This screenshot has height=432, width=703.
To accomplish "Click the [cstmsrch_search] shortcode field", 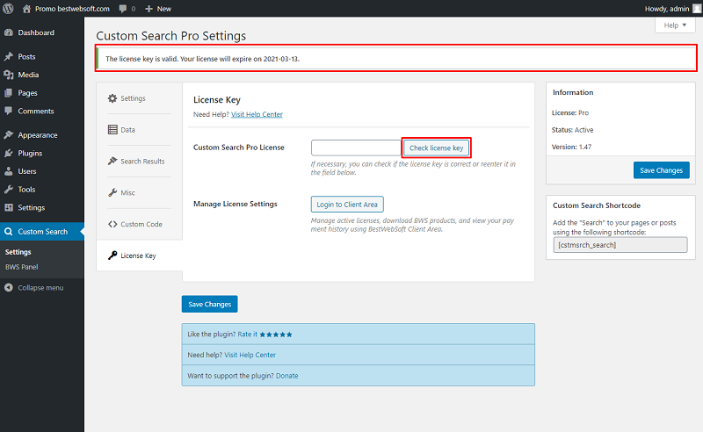I will tap(620, 245).
